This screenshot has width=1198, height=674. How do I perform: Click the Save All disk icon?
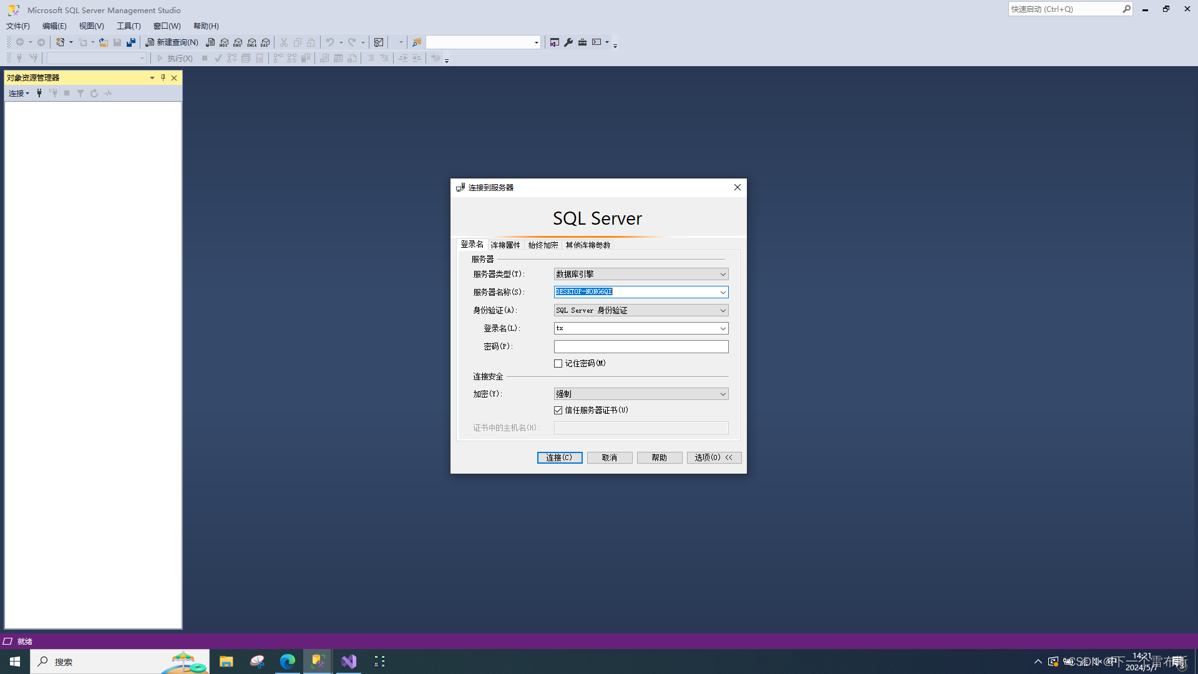[x=131, y=42]
